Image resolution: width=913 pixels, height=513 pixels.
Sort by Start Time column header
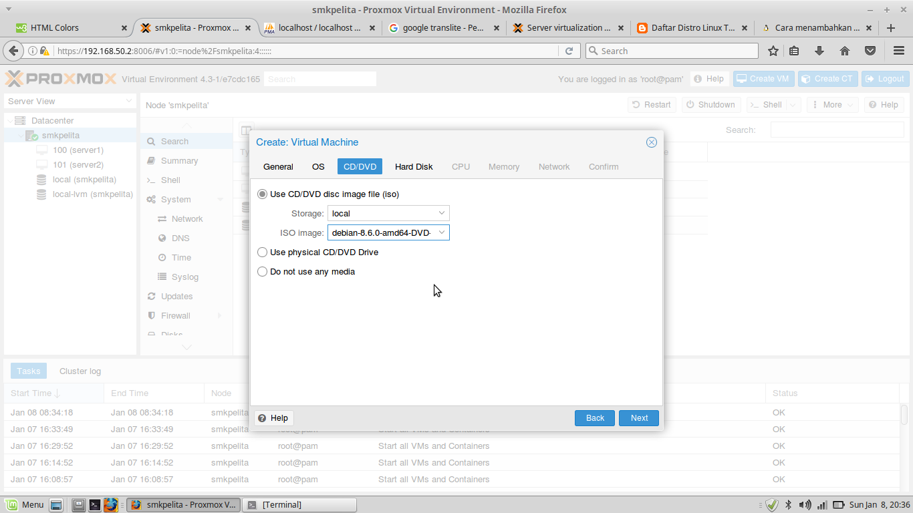(x=53, y=393)
